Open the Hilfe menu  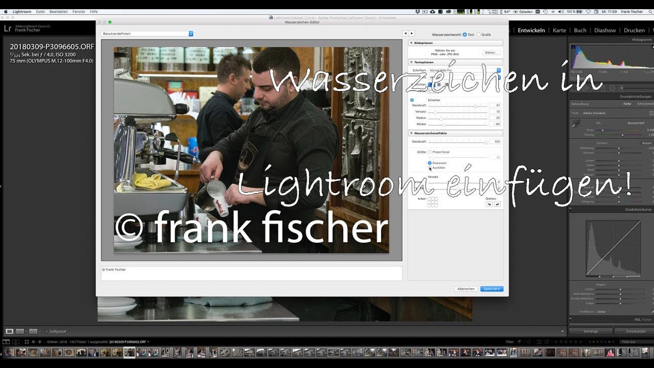click(94, 11)
